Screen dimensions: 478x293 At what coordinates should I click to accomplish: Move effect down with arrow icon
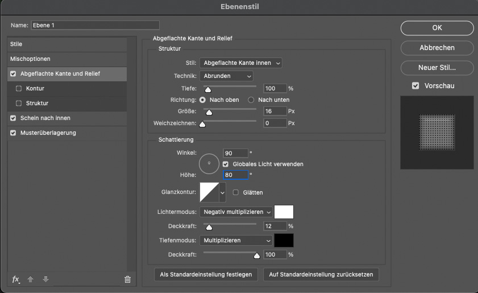point(45,279)
